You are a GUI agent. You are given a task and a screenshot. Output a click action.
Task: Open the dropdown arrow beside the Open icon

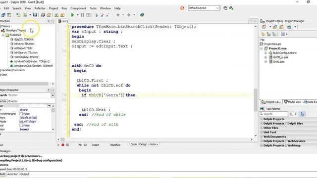click(30, 15)
